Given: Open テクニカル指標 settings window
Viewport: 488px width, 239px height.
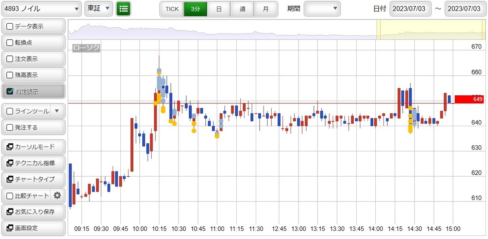Looking at the screenshot, I should point(33,163).
